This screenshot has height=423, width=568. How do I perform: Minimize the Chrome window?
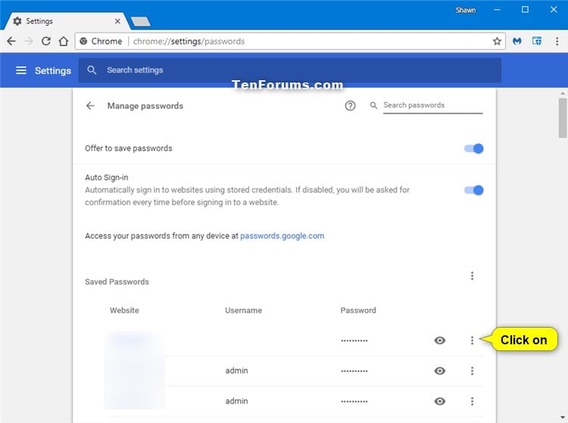pos(498,10)
